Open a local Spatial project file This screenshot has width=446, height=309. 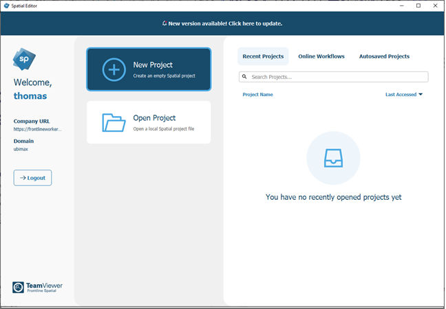[149, 122]
